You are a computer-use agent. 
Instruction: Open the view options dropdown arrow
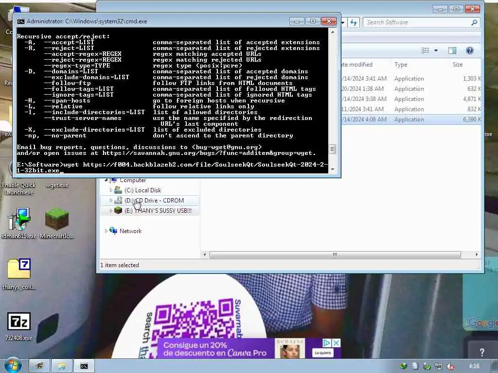pyautogui.click(x=436, y=51)
